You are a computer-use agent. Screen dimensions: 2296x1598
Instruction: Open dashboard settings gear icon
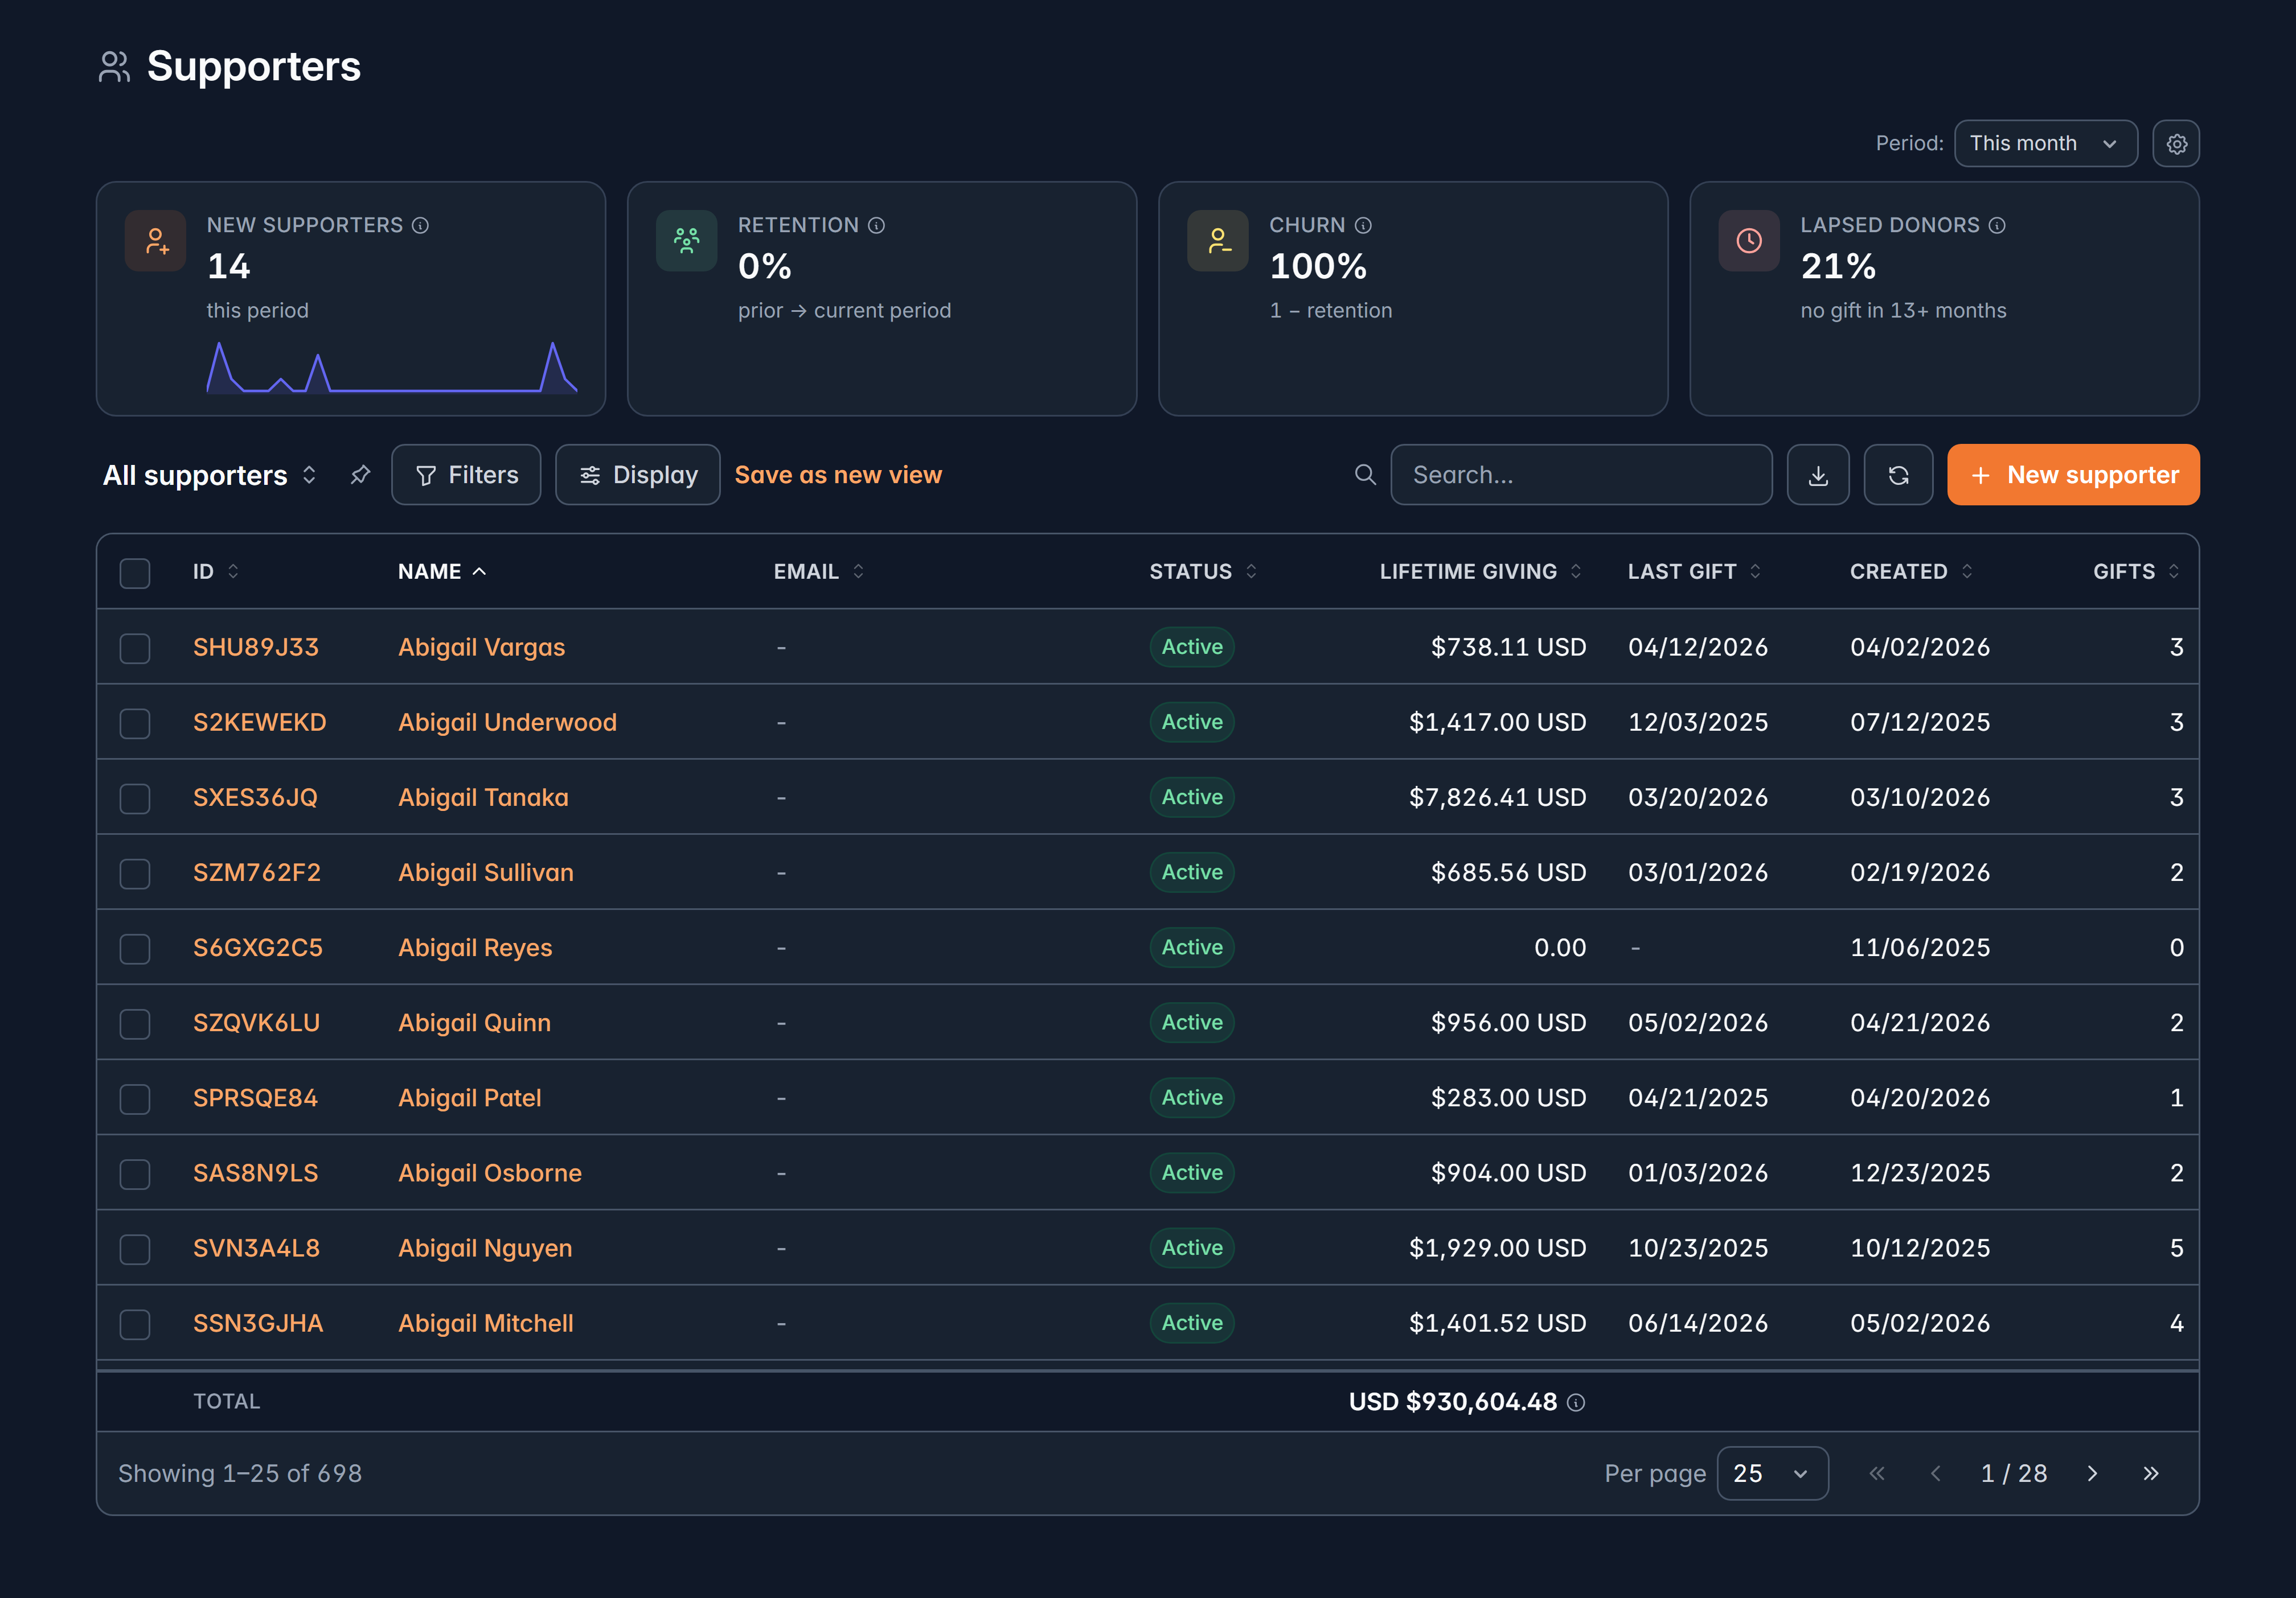pyautogui.click(x=2176, y=144)
